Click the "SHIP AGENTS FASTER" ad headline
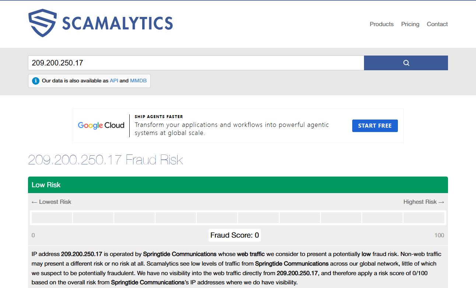The image size is (476, 288). (159, 117)
